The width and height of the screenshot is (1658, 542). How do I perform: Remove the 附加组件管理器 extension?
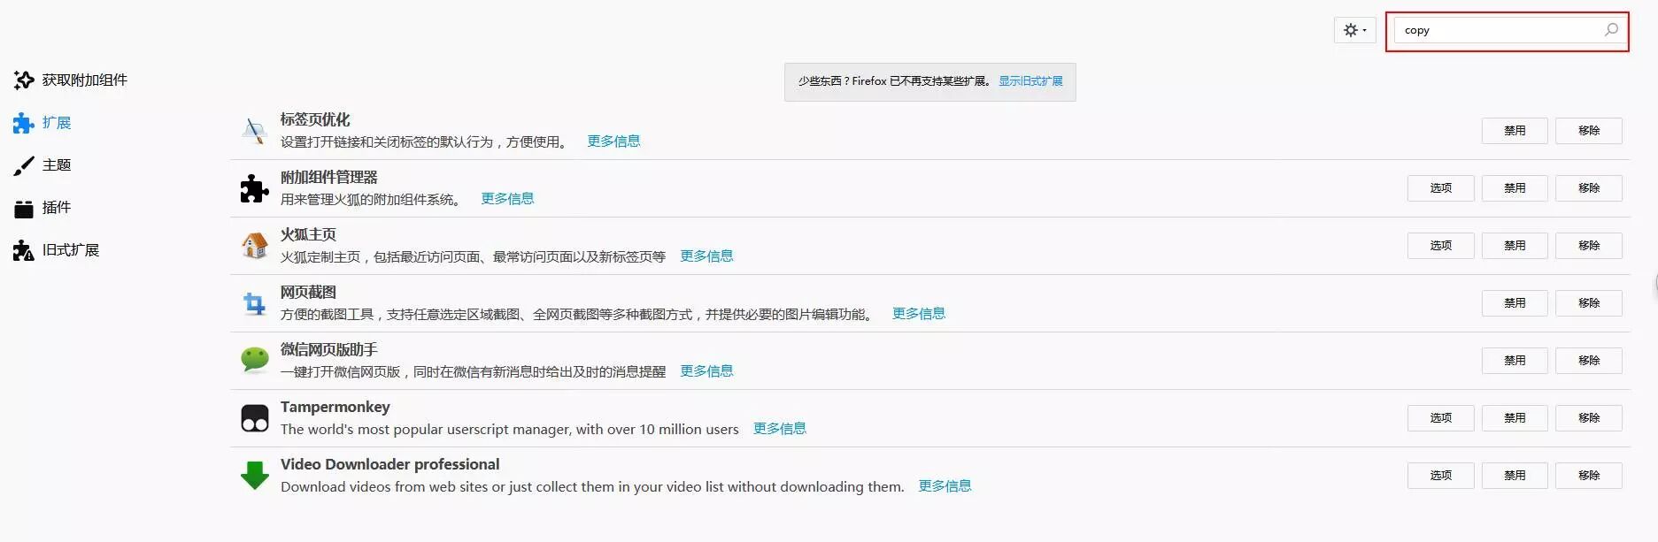[1589, 188]
